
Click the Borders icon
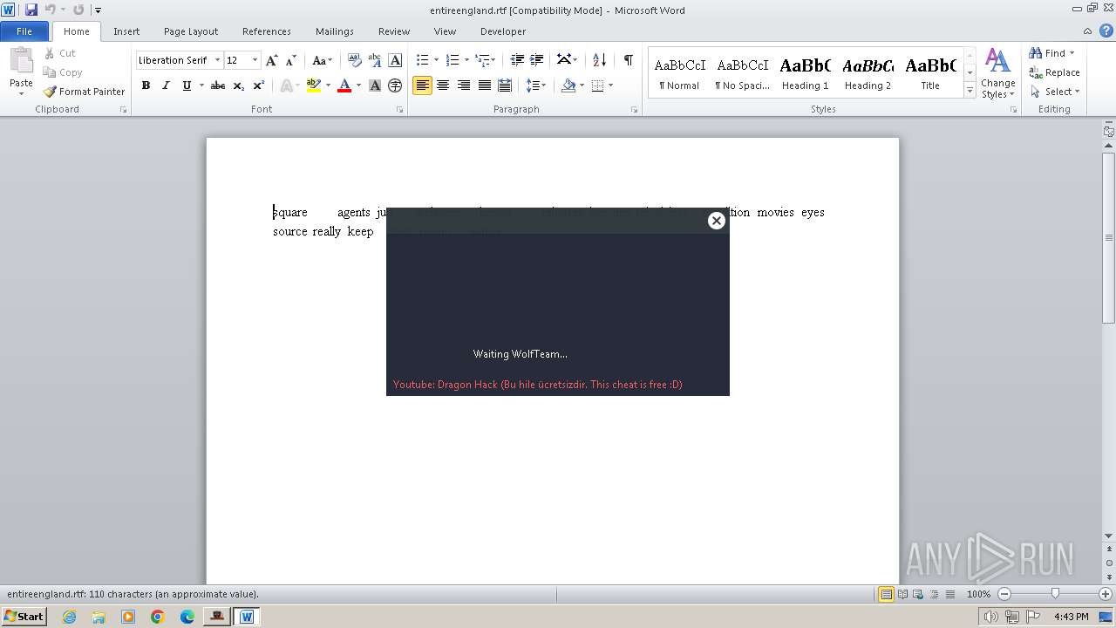point(597,85)
